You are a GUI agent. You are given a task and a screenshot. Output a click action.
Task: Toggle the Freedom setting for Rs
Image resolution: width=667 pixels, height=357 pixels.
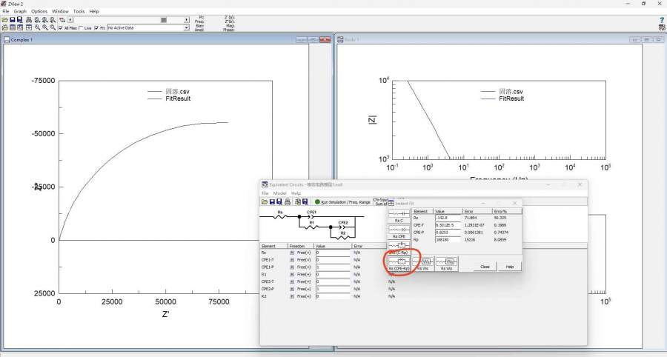(292, 253)
